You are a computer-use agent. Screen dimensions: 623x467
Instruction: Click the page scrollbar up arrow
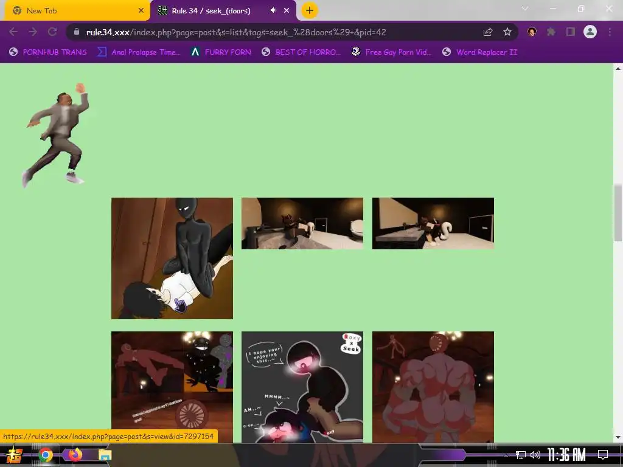618,69
